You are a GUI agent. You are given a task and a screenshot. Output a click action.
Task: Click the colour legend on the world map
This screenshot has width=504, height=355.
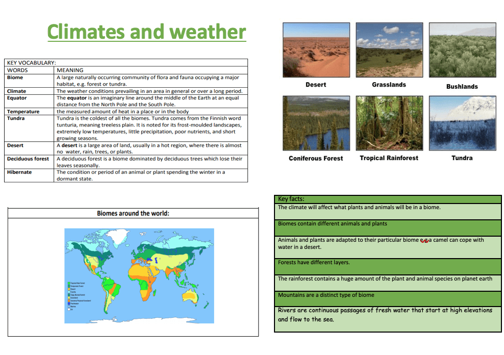tap(79, 296)
